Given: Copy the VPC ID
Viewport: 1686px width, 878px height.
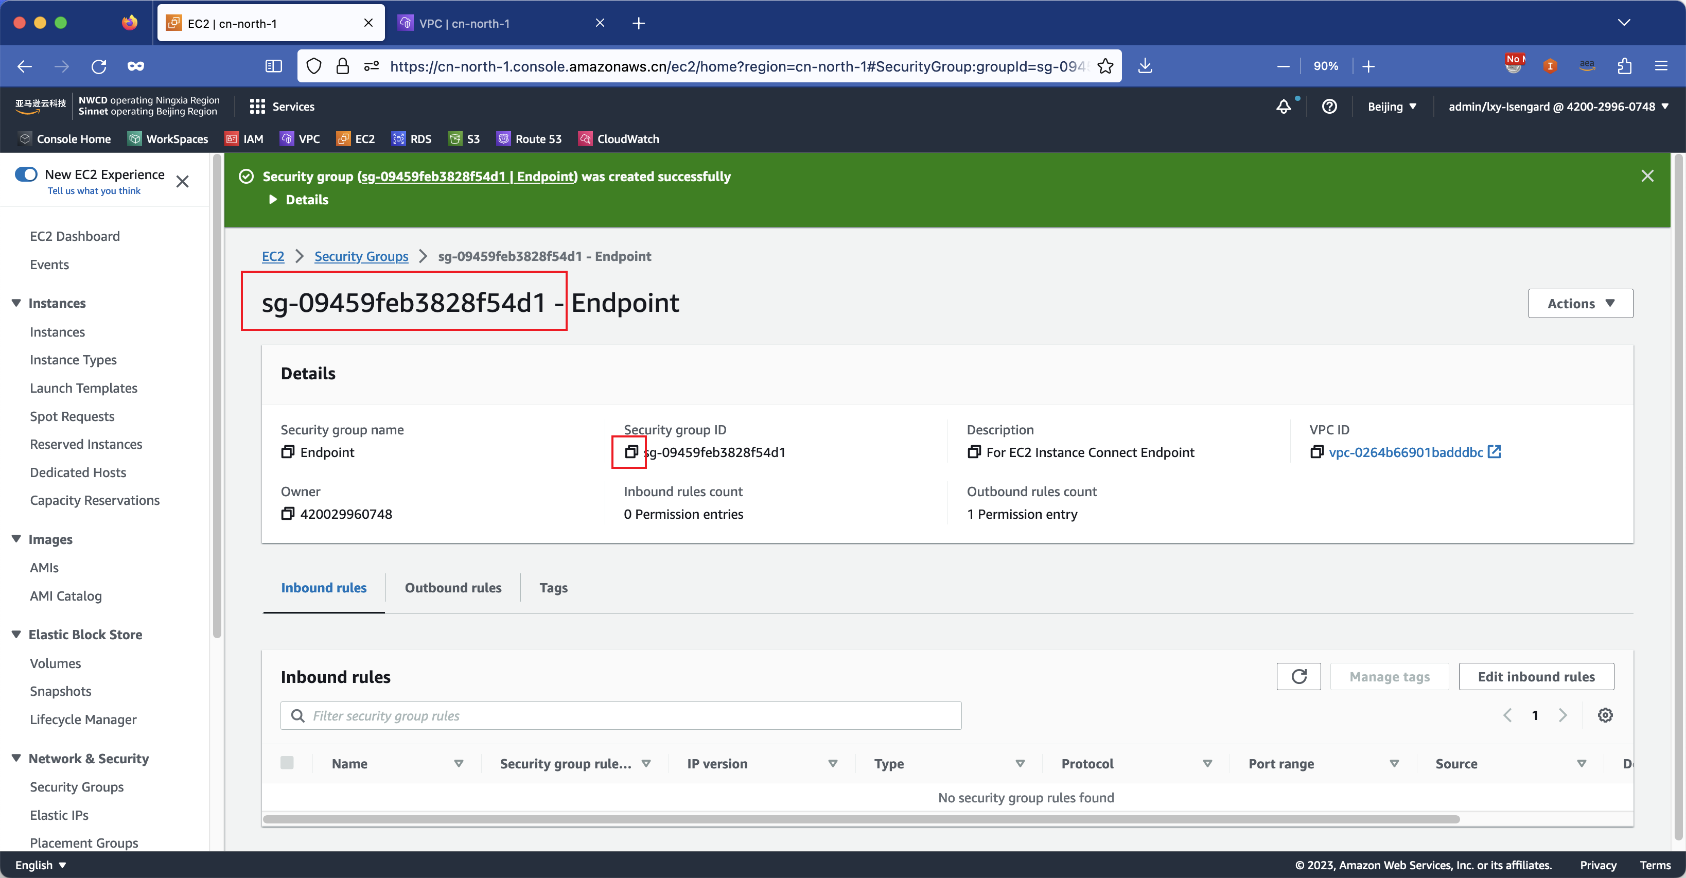Looking at the screenshot, I should tap(1317, 452).
